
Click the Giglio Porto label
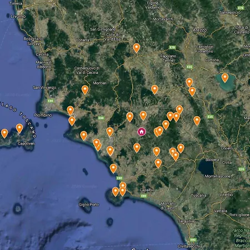[89, 204]
